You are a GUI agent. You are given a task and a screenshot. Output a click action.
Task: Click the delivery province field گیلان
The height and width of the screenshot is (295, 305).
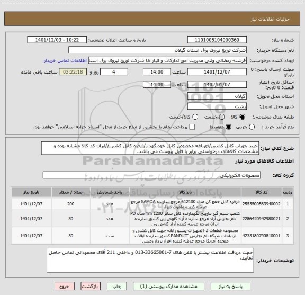pos(217,96)
